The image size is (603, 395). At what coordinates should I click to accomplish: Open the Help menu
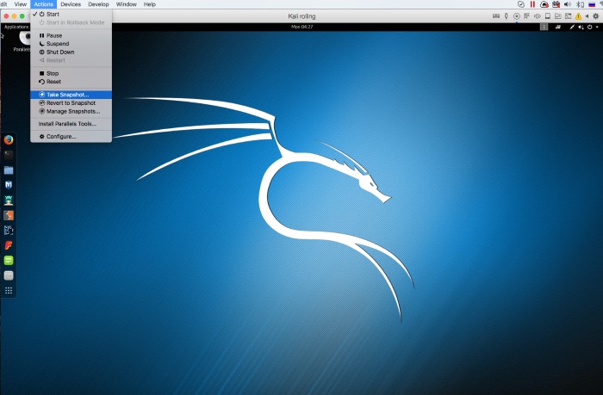click(150, 4)
